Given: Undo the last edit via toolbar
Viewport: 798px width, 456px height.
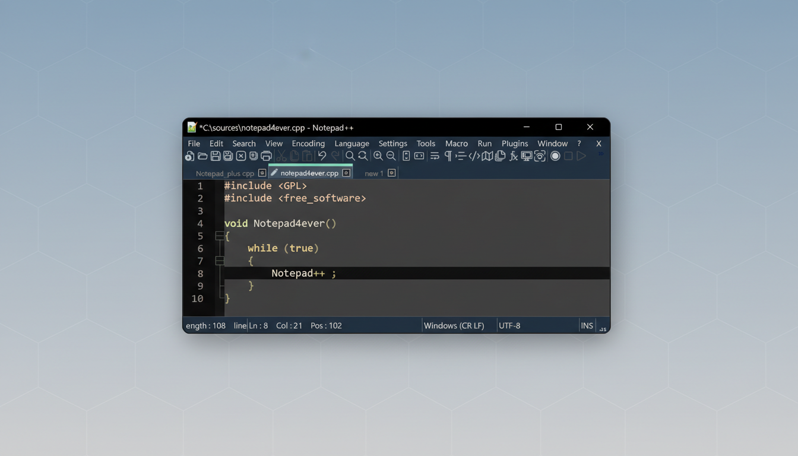Looking at the screenshot, I should 321,156.
